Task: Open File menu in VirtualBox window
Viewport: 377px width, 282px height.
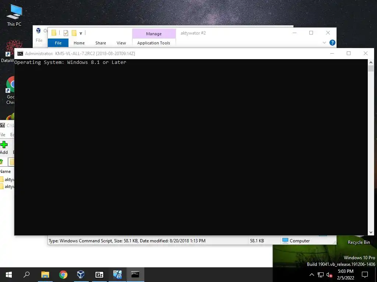Action: (x=39, y=40)
